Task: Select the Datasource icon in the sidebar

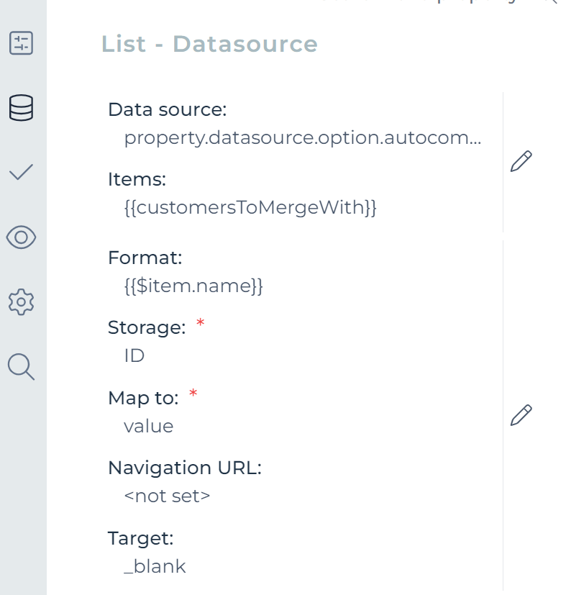Action: (x=22, y=108)
